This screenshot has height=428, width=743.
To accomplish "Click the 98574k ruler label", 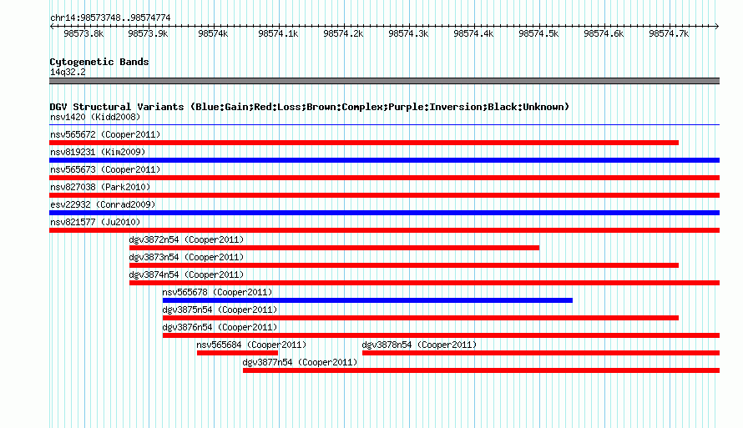I will pyautogui.click(x=213, y=33).
